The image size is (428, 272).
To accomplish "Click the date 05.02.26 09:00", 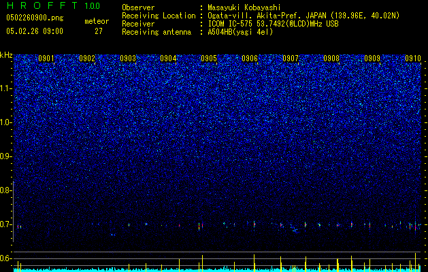I will tap(35, 31).
